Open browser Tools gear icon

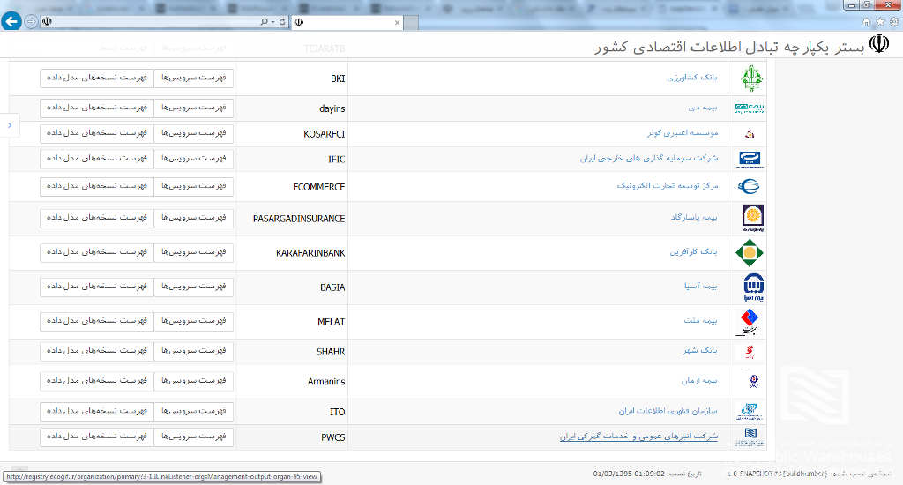pyautogui.click(x=894, y=22)
